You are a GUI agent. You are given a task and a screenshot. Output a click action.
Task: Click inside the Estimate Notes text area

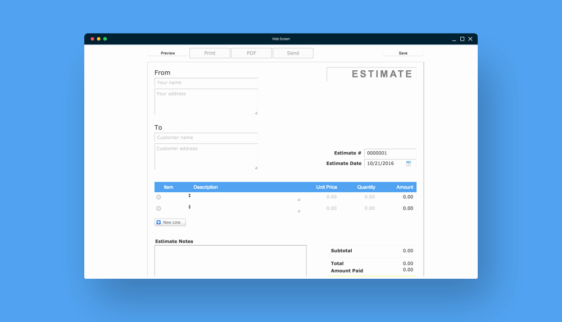tap(230, 261)
